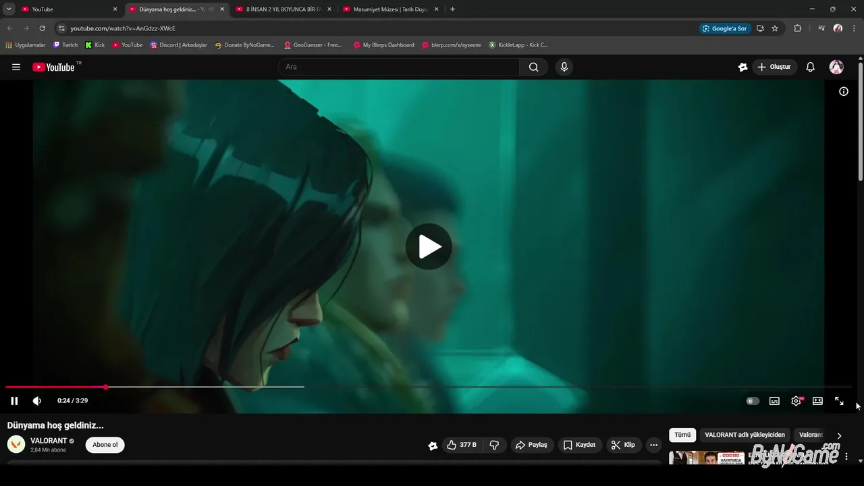This screenshot has height=486, width=864.
Task: Toggle subtitles on the player
Action: (774, 401)
